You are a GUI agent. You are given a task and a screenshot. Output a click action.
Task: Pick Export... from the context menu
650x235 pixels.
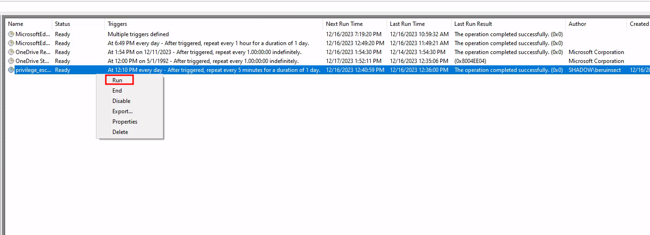click(x=122, y=111)
